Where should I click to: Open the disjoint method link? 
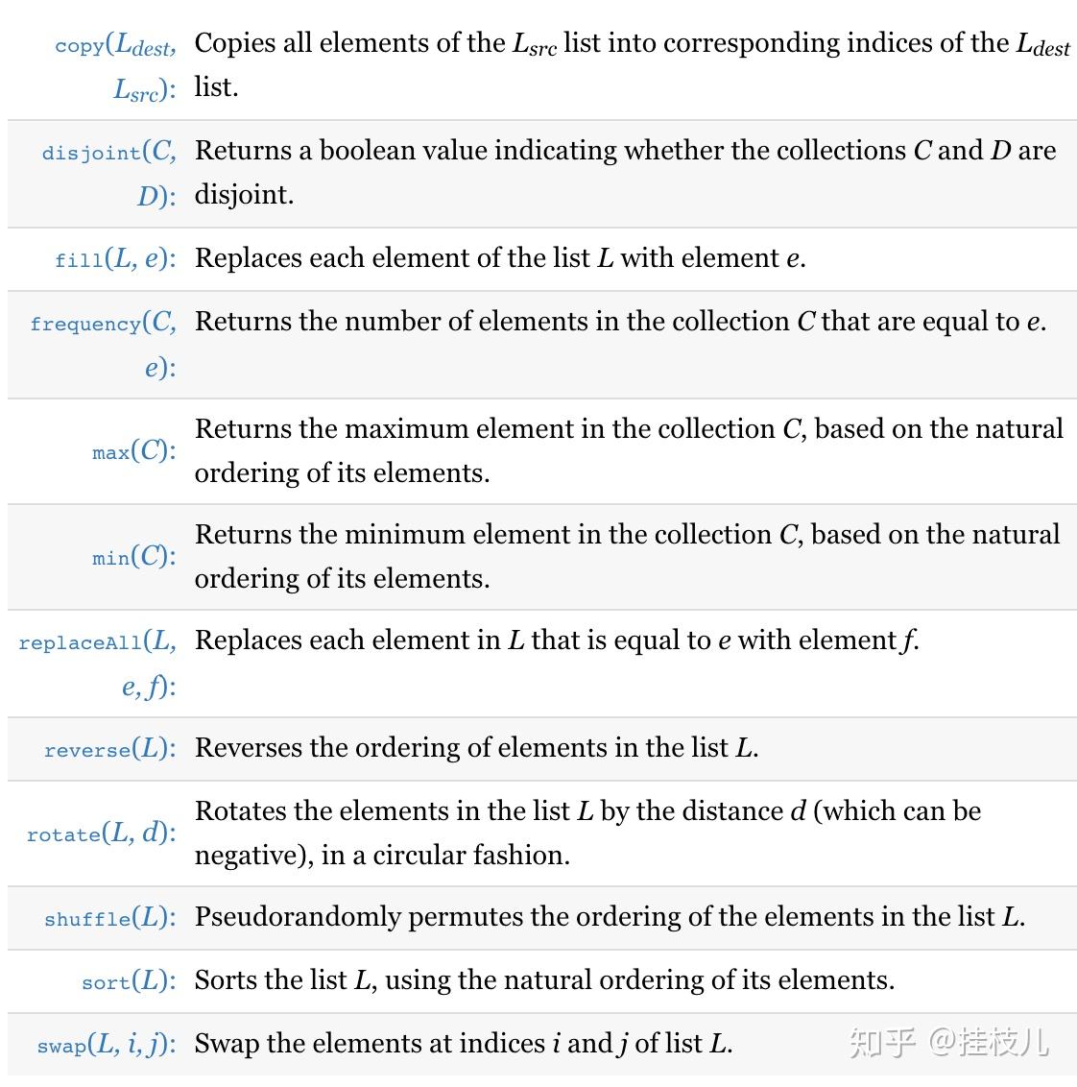[x=91, y=154]
